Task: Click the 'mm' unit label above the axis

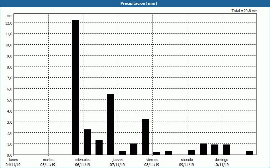Action: (9, 15)
